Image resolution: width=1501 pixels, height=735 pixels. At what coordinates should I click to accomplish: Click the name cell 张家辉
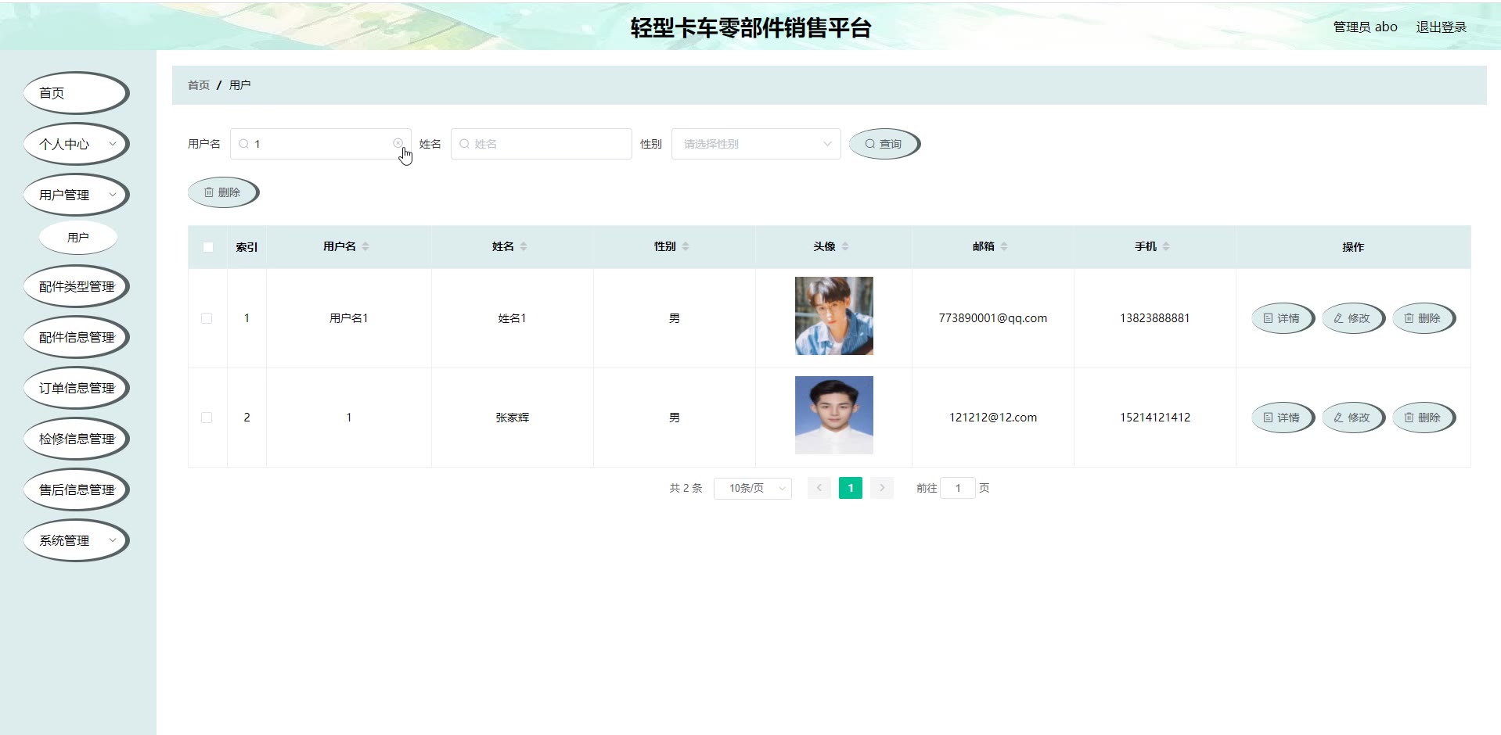click(513, 418)
